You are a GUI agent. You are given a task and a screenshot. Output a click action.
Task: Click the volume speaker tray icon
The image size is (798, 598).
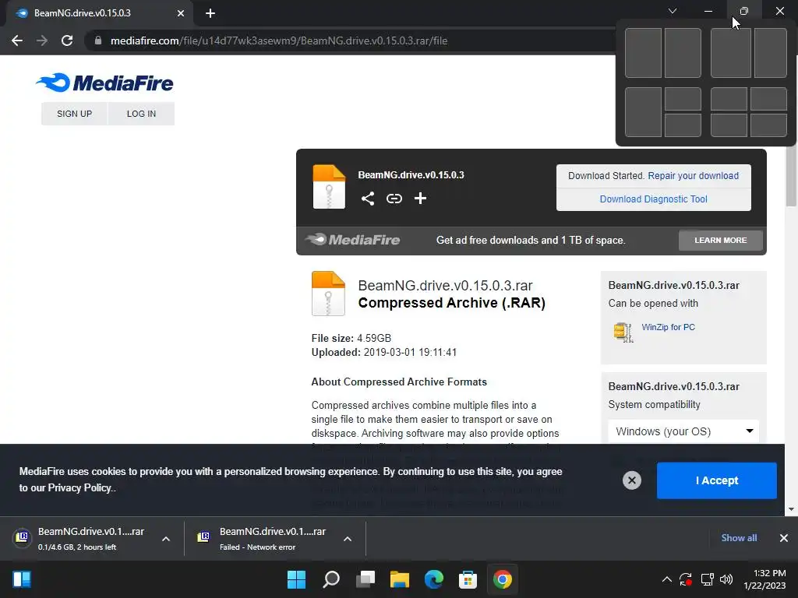[x=726, y=579]
